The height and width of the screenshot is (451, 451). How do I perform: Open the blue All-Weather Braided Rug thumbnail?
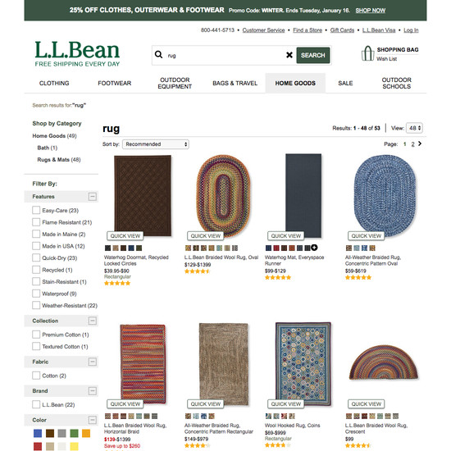385,196
